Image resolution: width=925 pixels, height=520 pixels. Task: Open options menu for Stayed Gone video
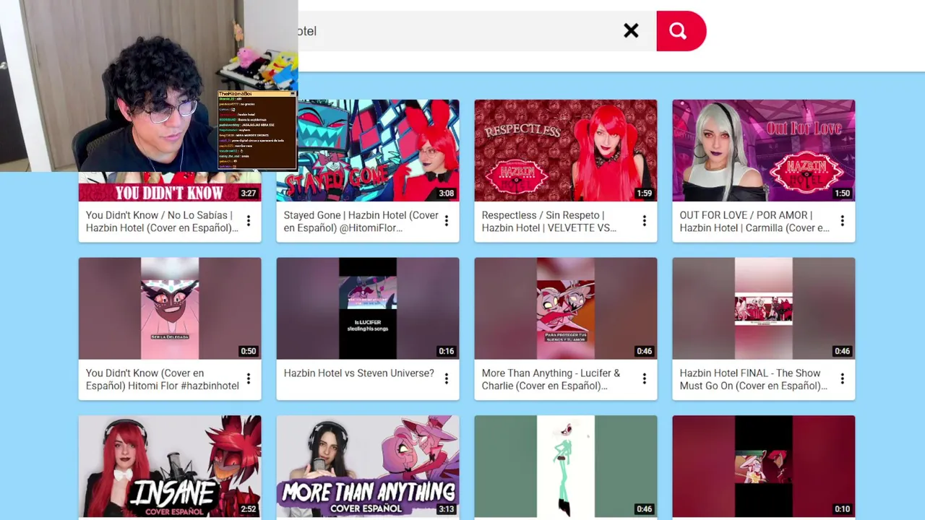[447, 221]
